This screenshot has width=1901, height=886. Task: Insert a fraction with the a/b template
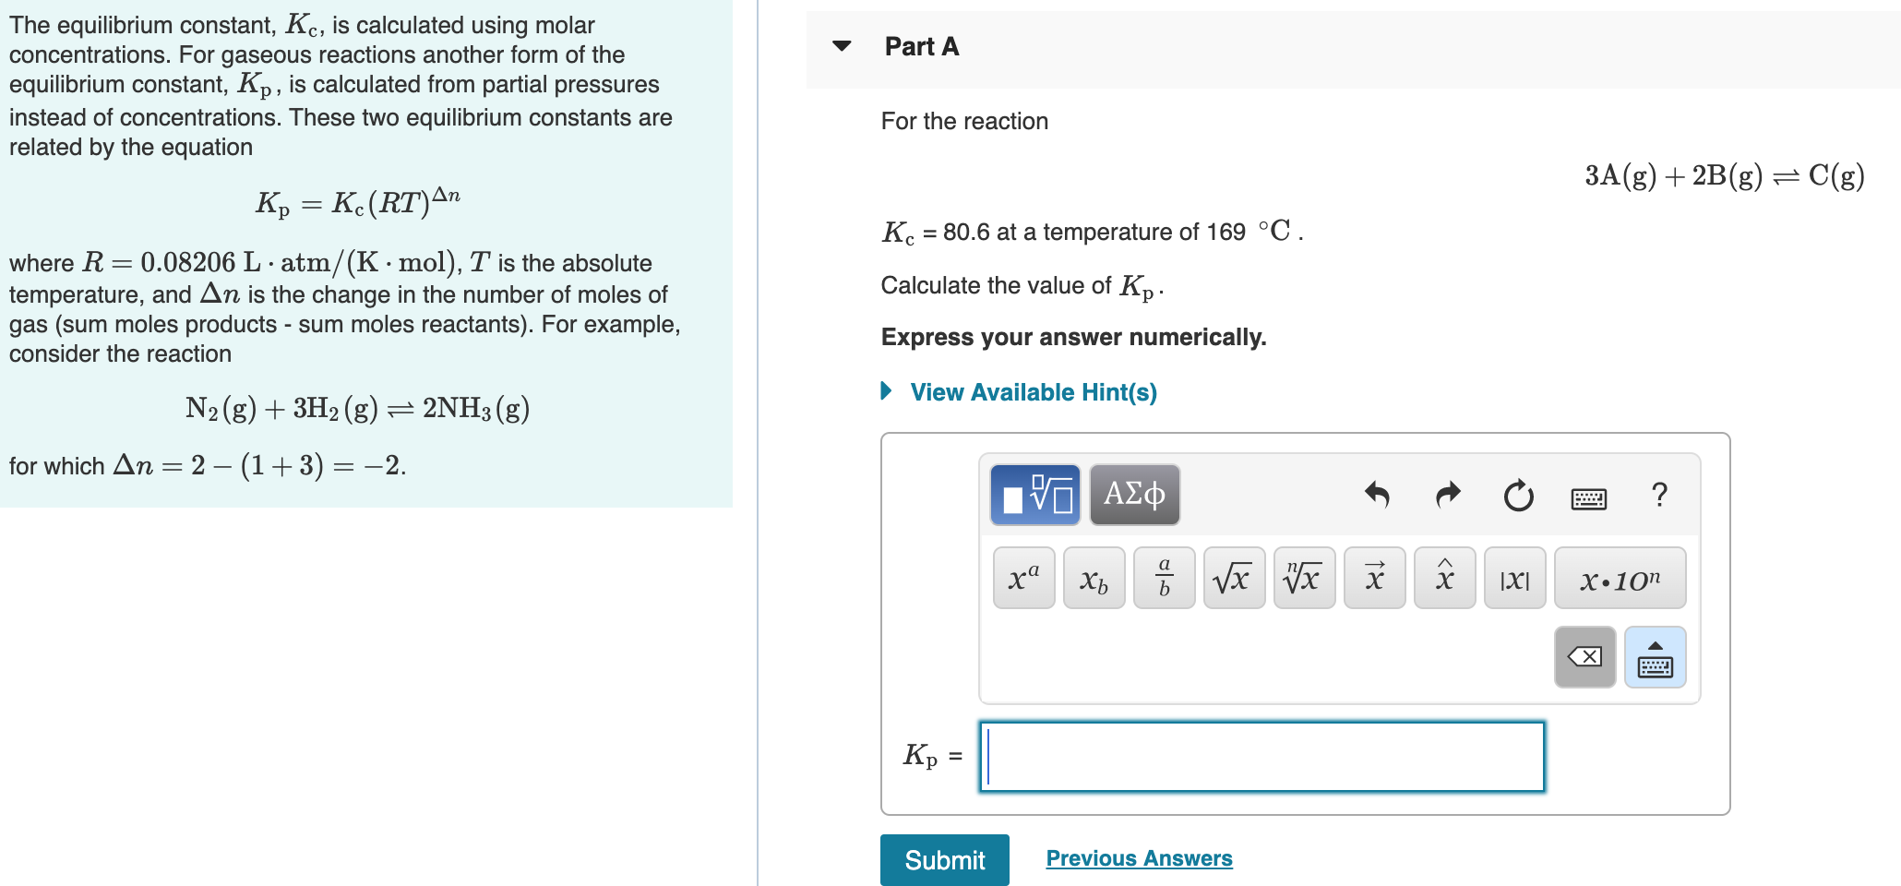pyautogui.click(x=1163, y=578)
